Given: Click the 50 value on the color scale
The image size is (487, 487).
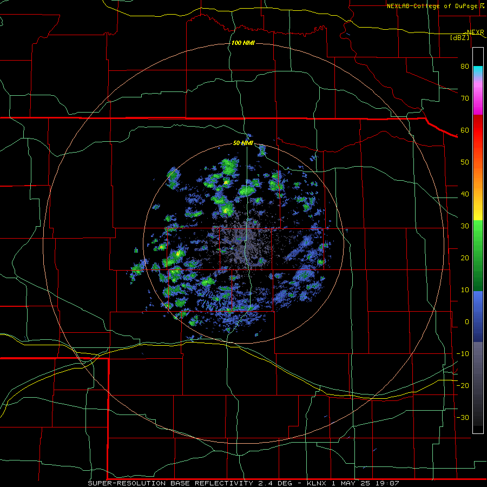Looking at the screenshot, I should 465,162.
